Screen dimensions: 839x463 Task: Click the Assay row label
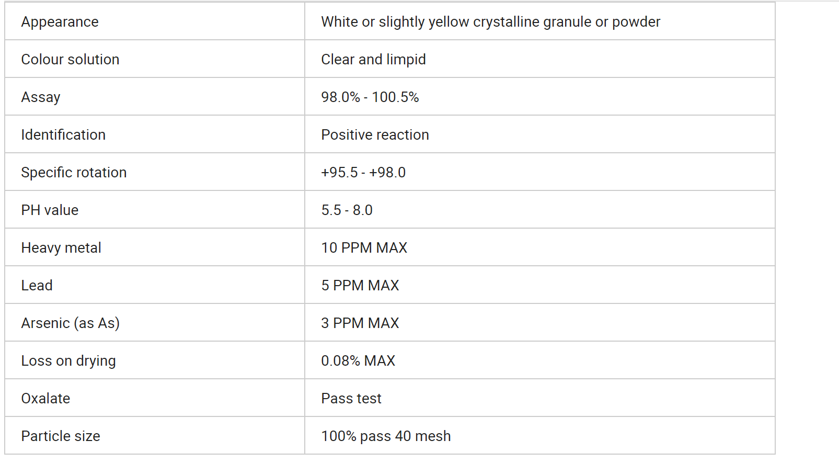[x=41, y=97]
